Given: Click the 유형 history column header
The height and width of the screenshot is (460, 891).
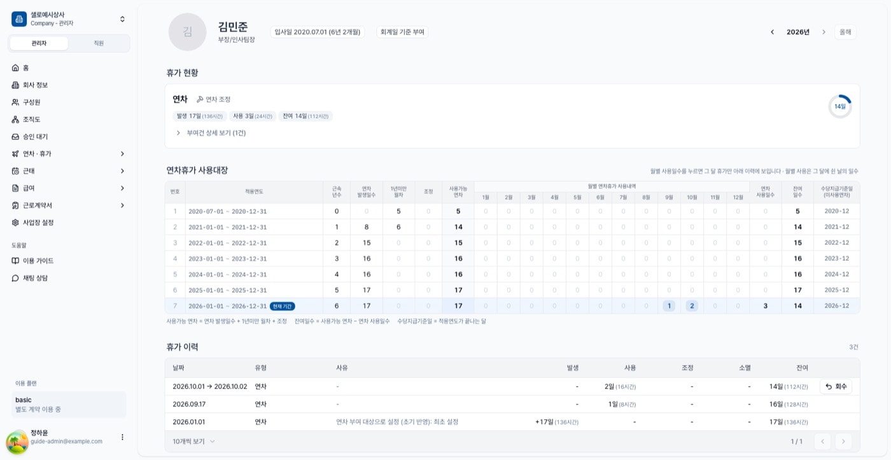Looking at the screenshot, I should pyautogui.click(x=261, y=368).
